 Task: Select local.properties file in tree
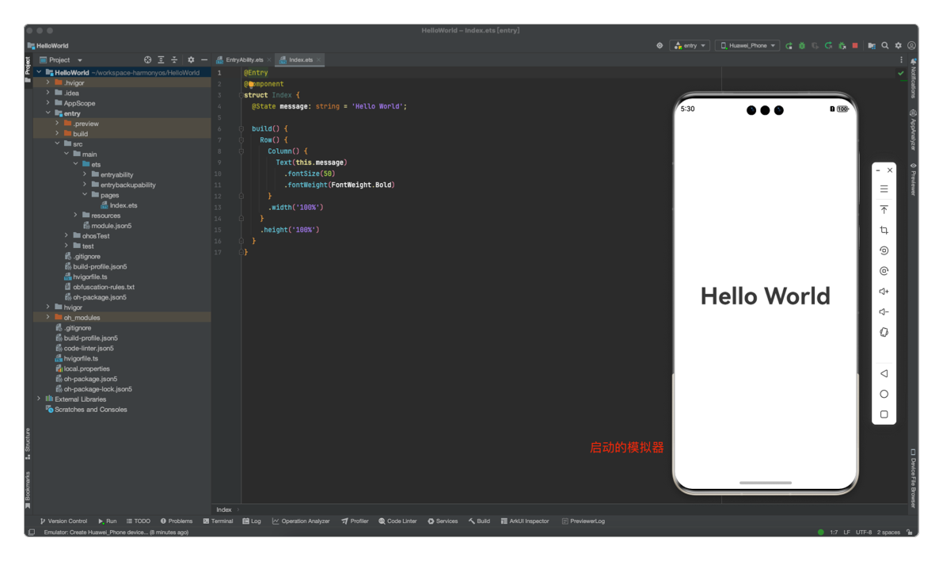click(82, 368)
